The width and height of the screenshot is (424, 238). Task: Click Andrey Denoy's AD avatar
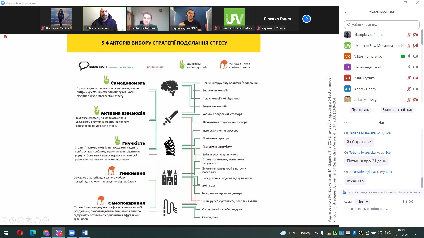(347, 89)
